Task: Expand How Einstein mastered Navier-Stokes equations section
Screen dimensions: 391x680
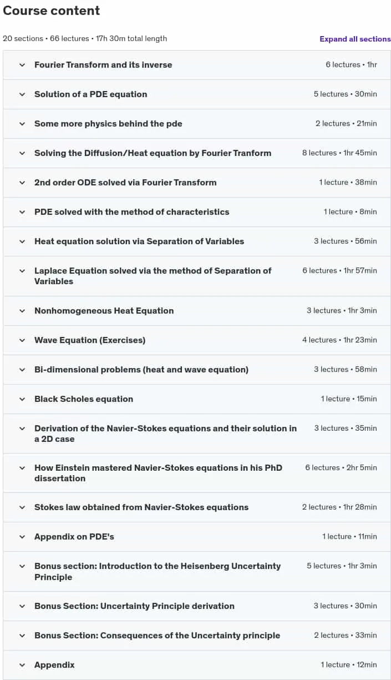Action: pos(197,473)
